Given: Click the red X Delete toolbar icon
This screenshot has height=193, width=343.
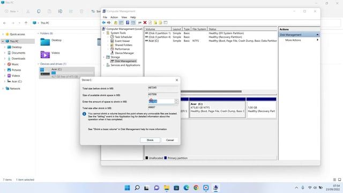Looking at the screenshot, I should point(145,23).
